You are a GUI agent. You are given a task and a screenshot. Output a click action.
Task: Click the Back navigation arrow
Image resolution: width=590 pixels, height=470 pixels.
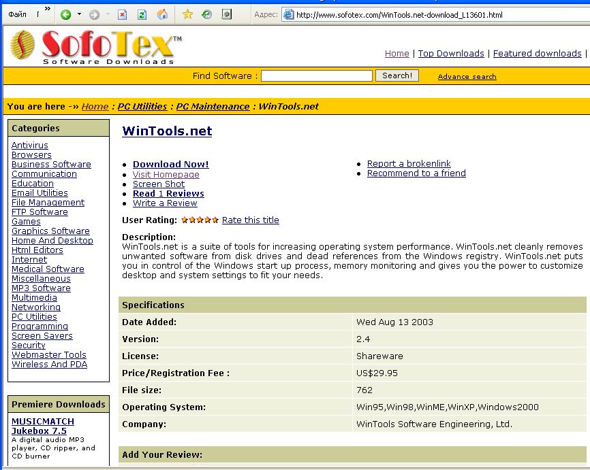tap(66, 15)
